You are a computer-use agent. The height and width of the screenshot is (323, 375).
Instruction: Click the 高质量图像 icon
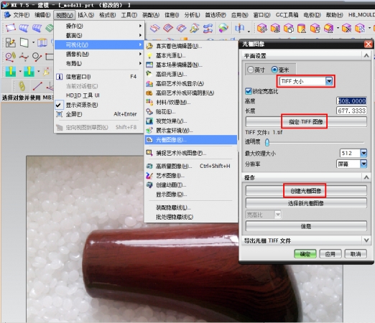tap(149, 166)
